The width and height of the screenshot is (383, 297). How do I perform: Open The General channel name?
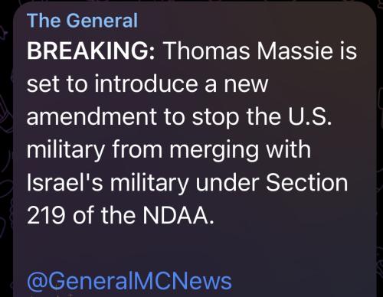click(82, 21)
